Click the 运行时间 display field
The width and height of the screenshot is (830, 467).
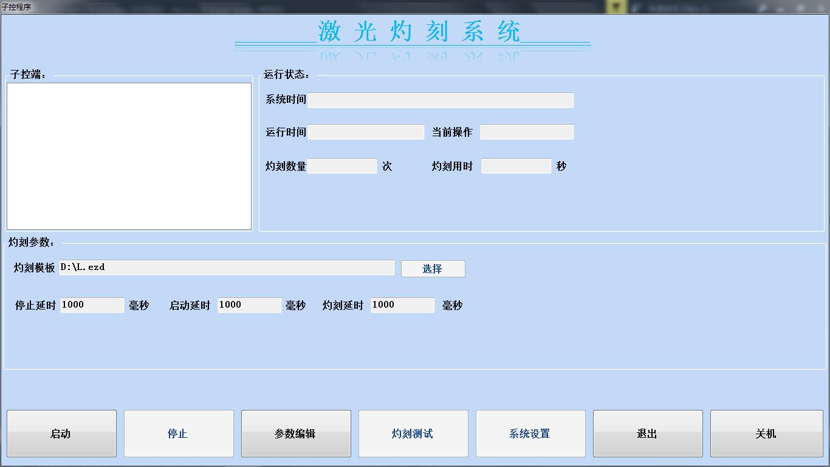click(366, 132)
